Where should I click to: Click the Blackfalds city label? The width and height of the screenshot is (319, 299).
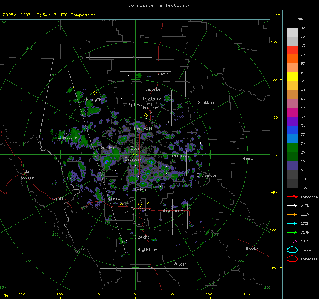click(151, 98)
